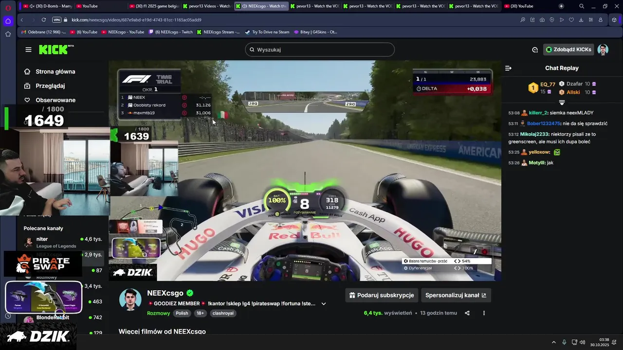Show hidden system tray icons
Screen dimensions: 623x350
tap(554, 342)
